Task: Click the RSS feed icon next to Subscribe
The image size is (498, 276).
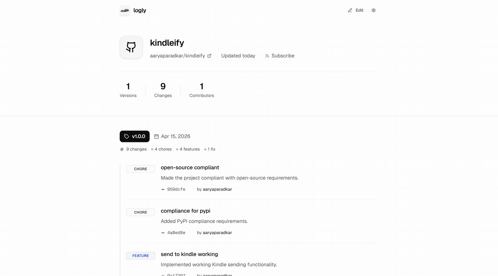Action: click(267, 56)
